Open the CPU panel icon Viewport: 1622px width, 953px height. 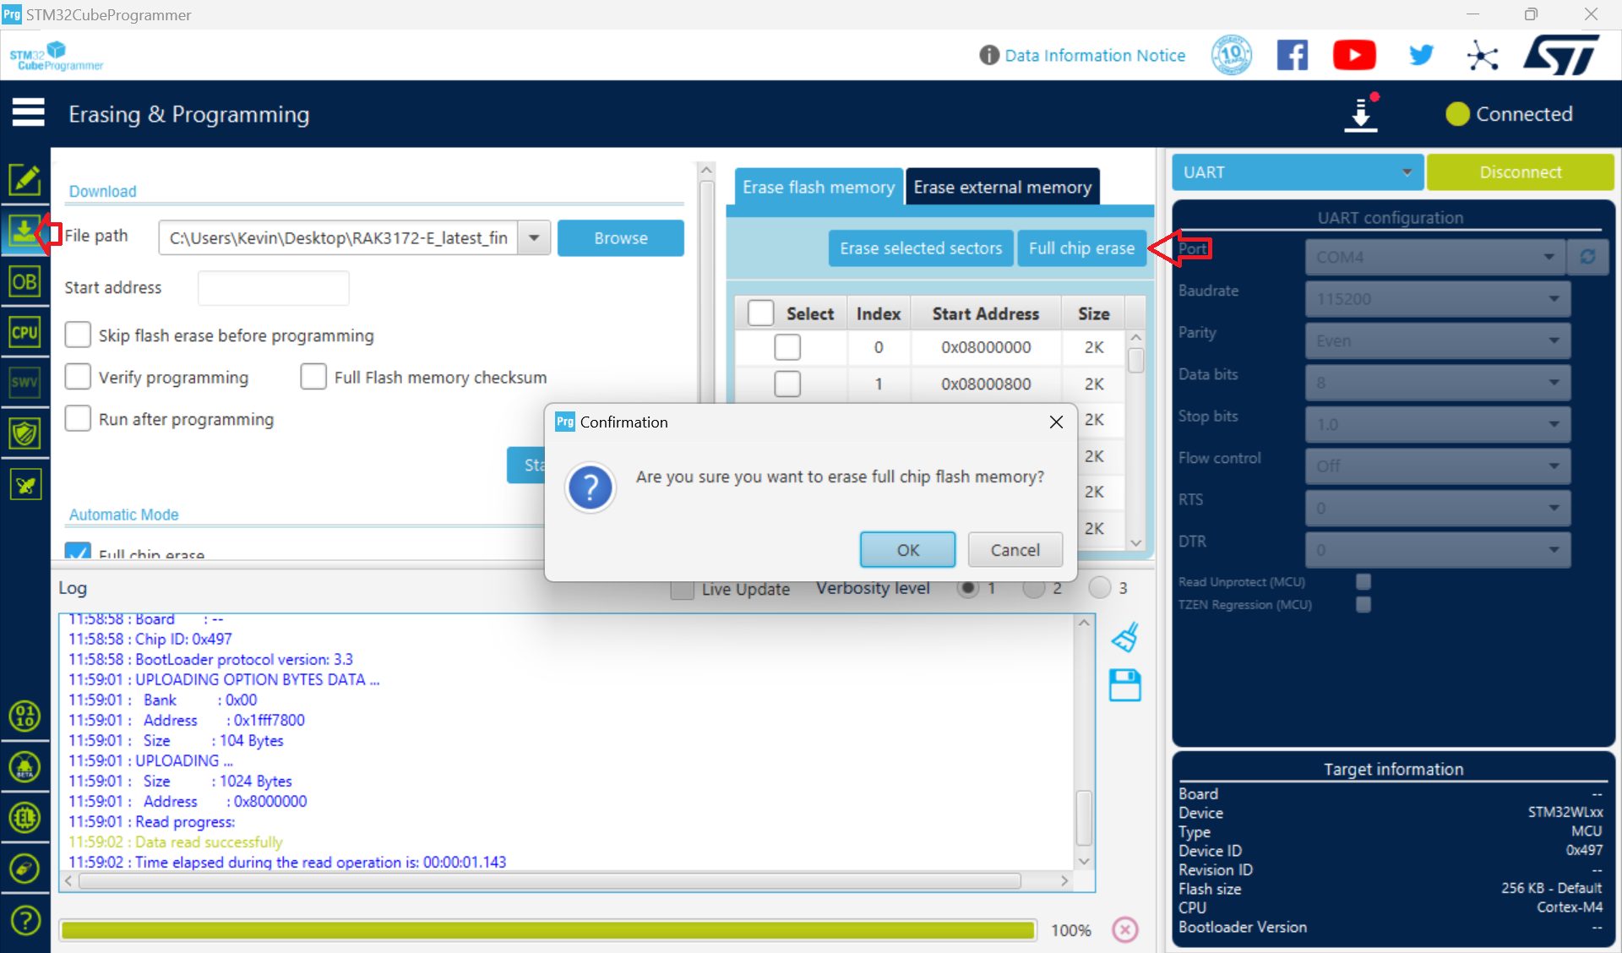24,332
